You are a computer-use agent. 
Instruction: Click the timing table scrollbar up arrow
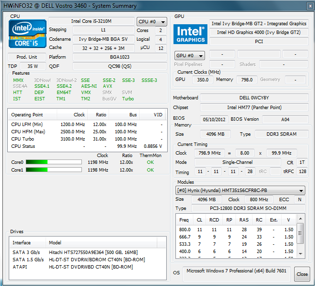(300, 219)
